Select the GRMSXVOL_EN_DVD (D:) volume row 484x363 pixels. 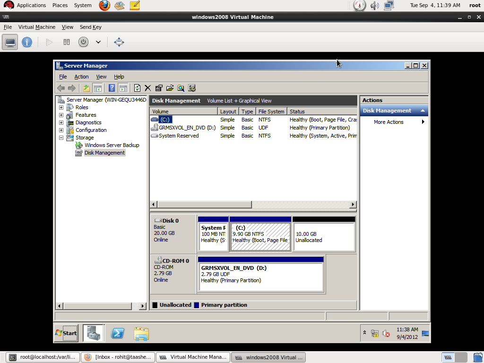click(253, 128)
